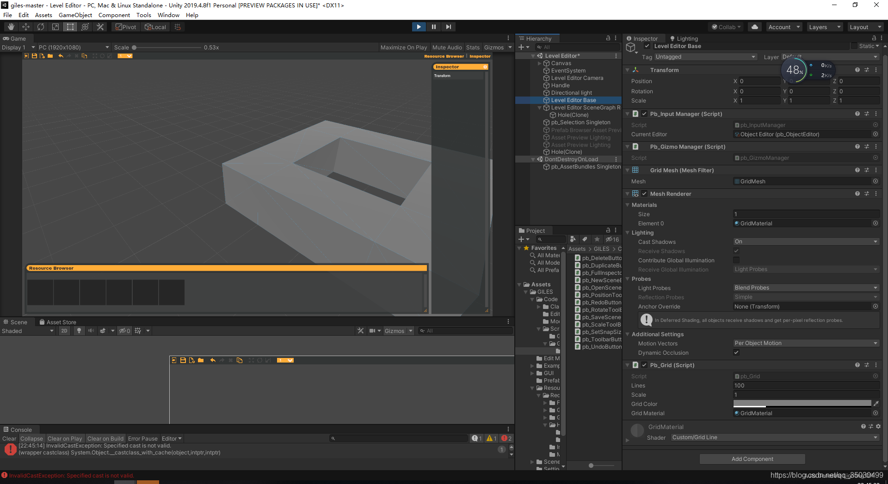Enable the Play button

[x=419, y=26]
